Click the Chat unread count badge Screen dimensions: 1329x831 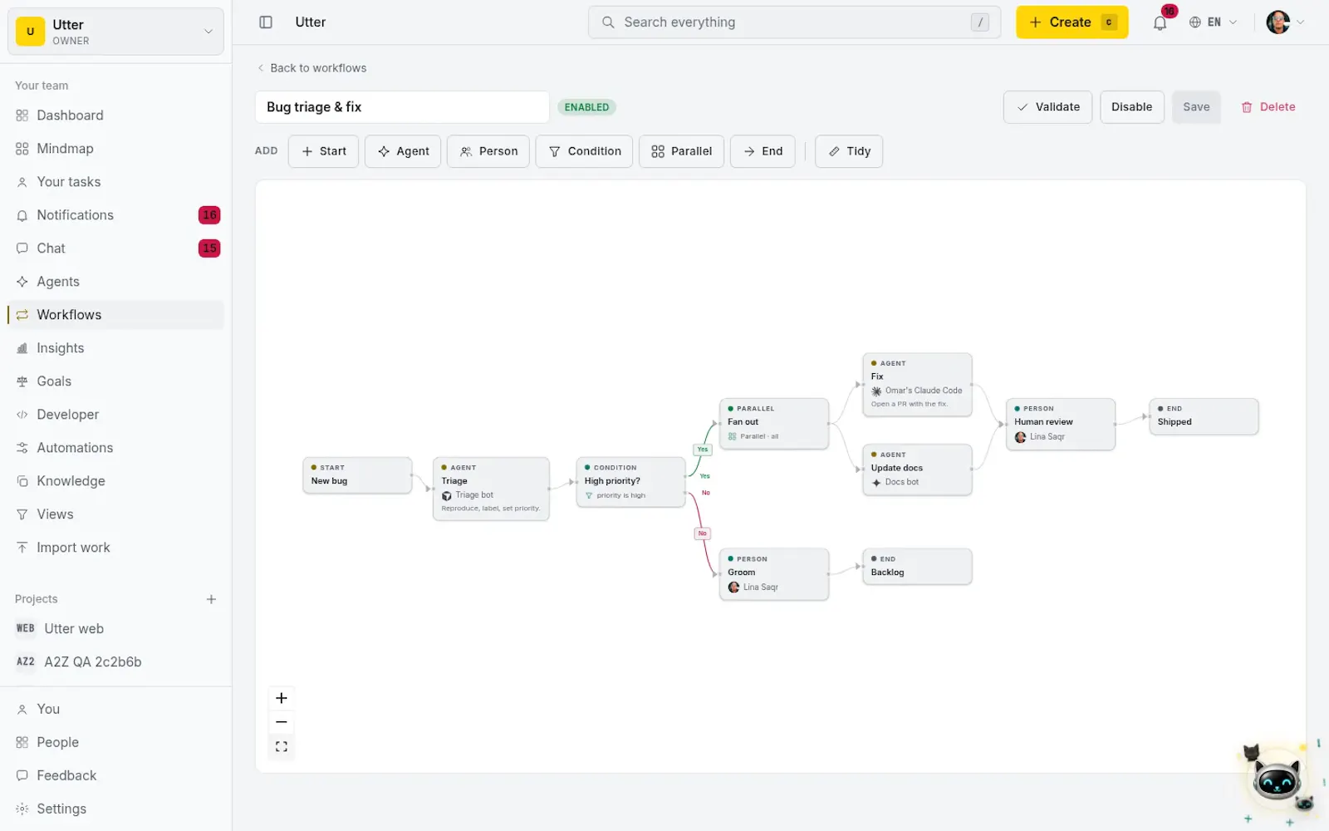pos(209,248)
